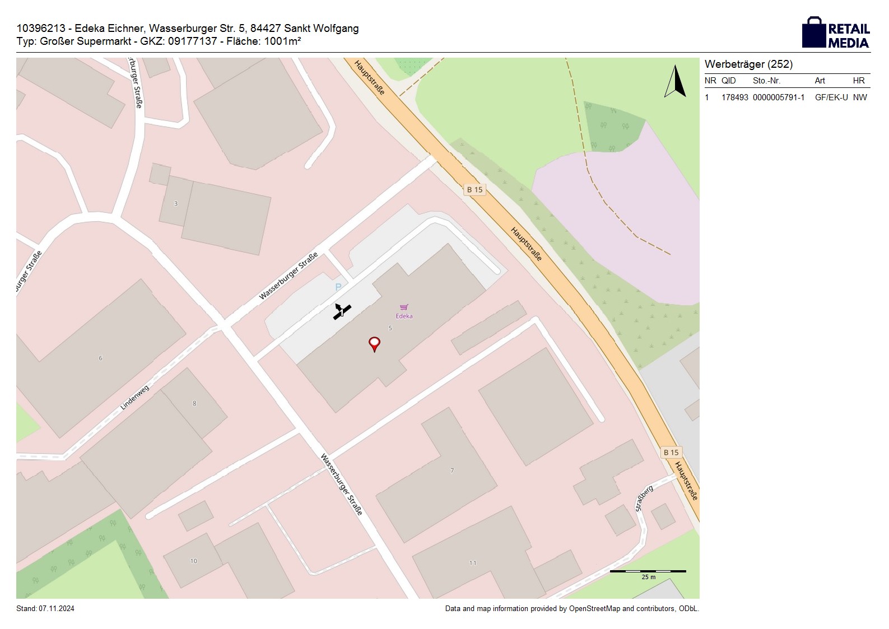The height and width of the screenshot is (629, 889).
Task: Select building number 11 on map
Action: click(473, 563)
